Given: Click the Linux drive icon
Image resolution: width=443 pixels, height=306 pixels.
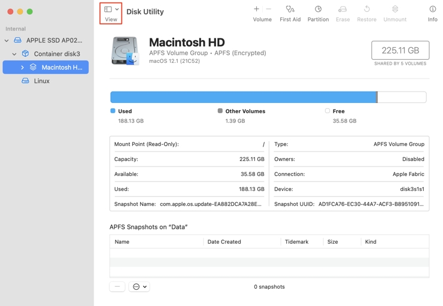Looking at the screenshot, I should point(25,81).
